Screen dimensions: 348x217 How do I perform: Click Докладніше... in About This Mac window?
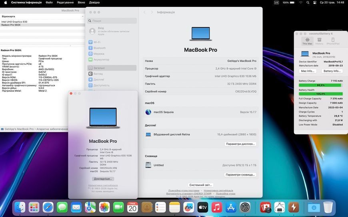point(103,179)
